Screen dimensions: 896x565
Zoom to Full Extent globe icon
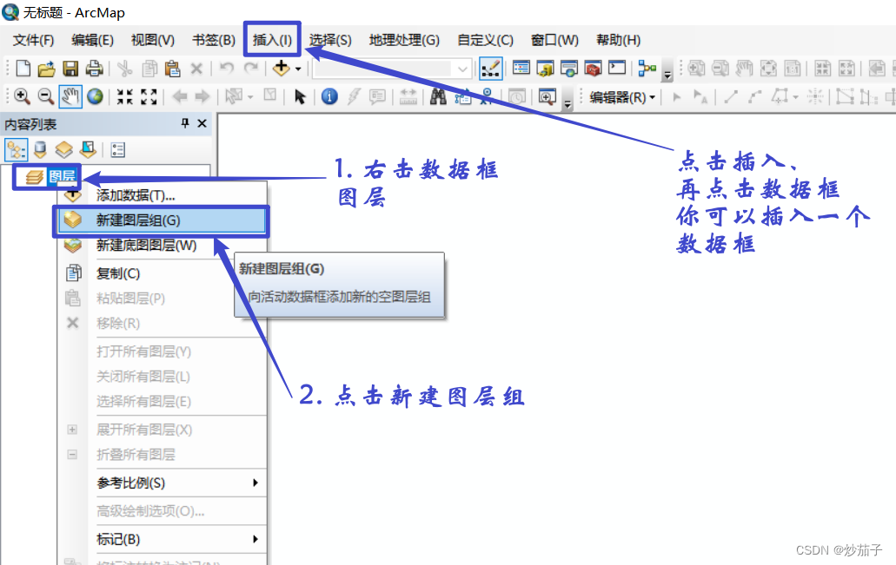coord(95,96)
